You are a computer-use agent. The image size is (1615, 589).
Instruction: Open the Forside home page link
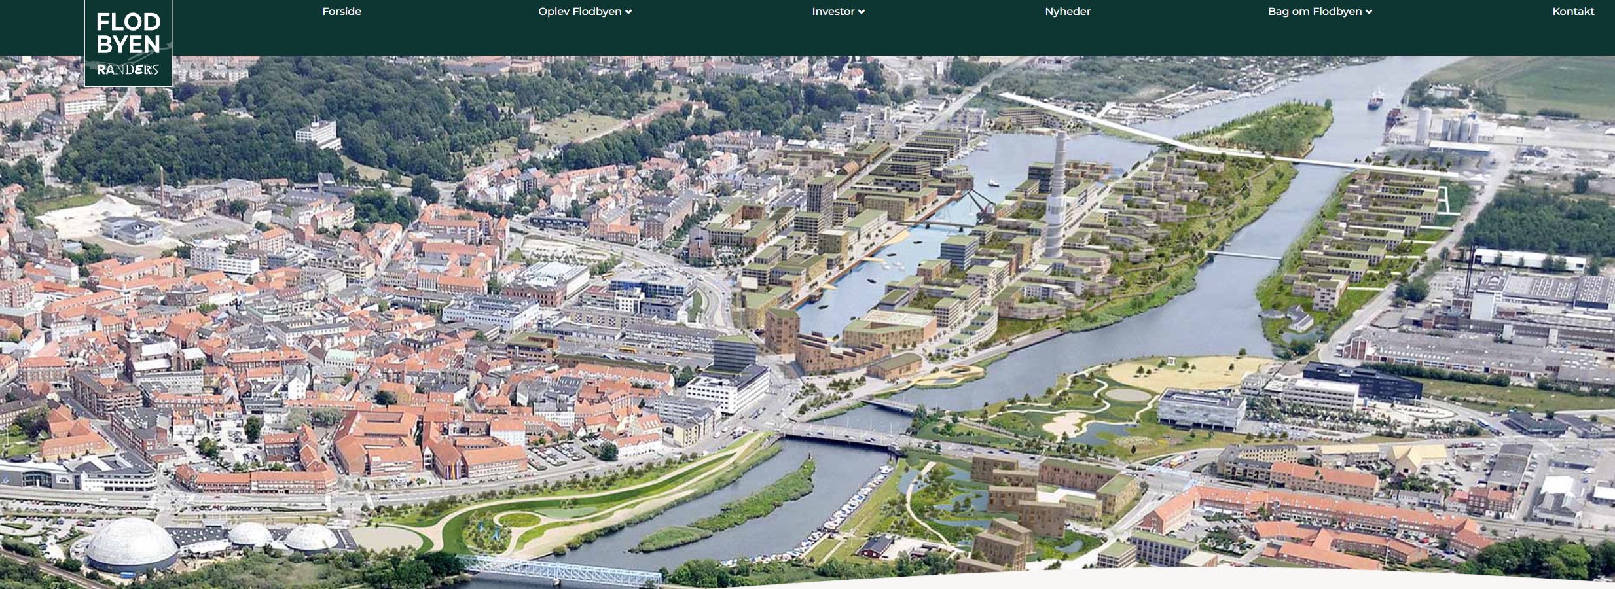click(341, 12)
